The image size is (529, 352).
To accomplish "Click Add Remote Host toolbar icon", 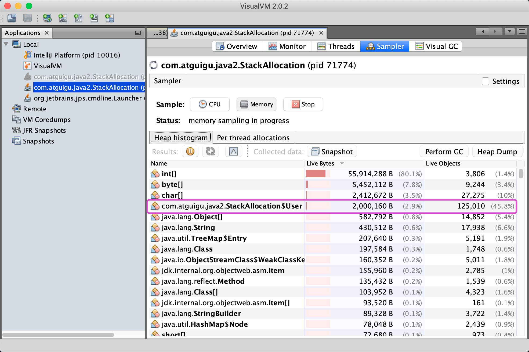I will [47, 18].
